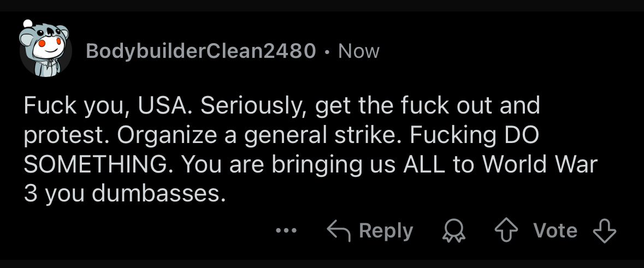This screenshot has width=644, height=268.
Task: Visit the BodybuilderClean2480 user profile link
Action: tap(201, 51)
